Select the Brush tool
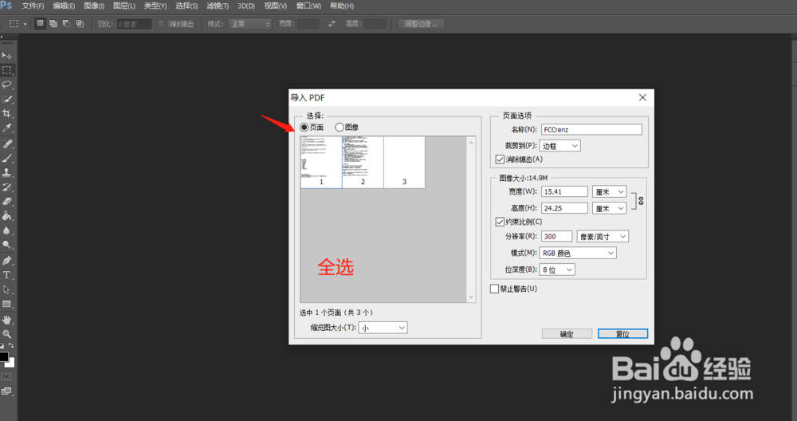The image size is (797, 421). pos(6,158)
